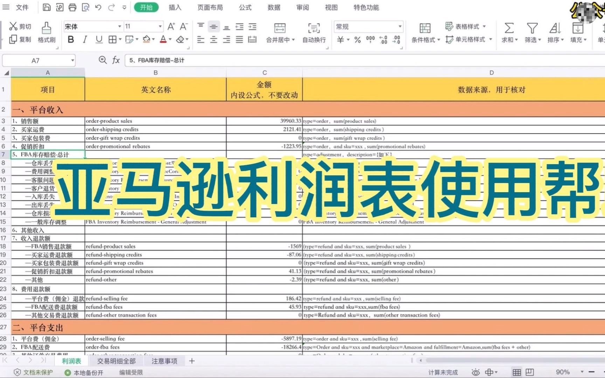This screenshot has width=605, height=378.
Task: Open Table Style (表格样式) dropdown
Action: click(x=466, y=26)
